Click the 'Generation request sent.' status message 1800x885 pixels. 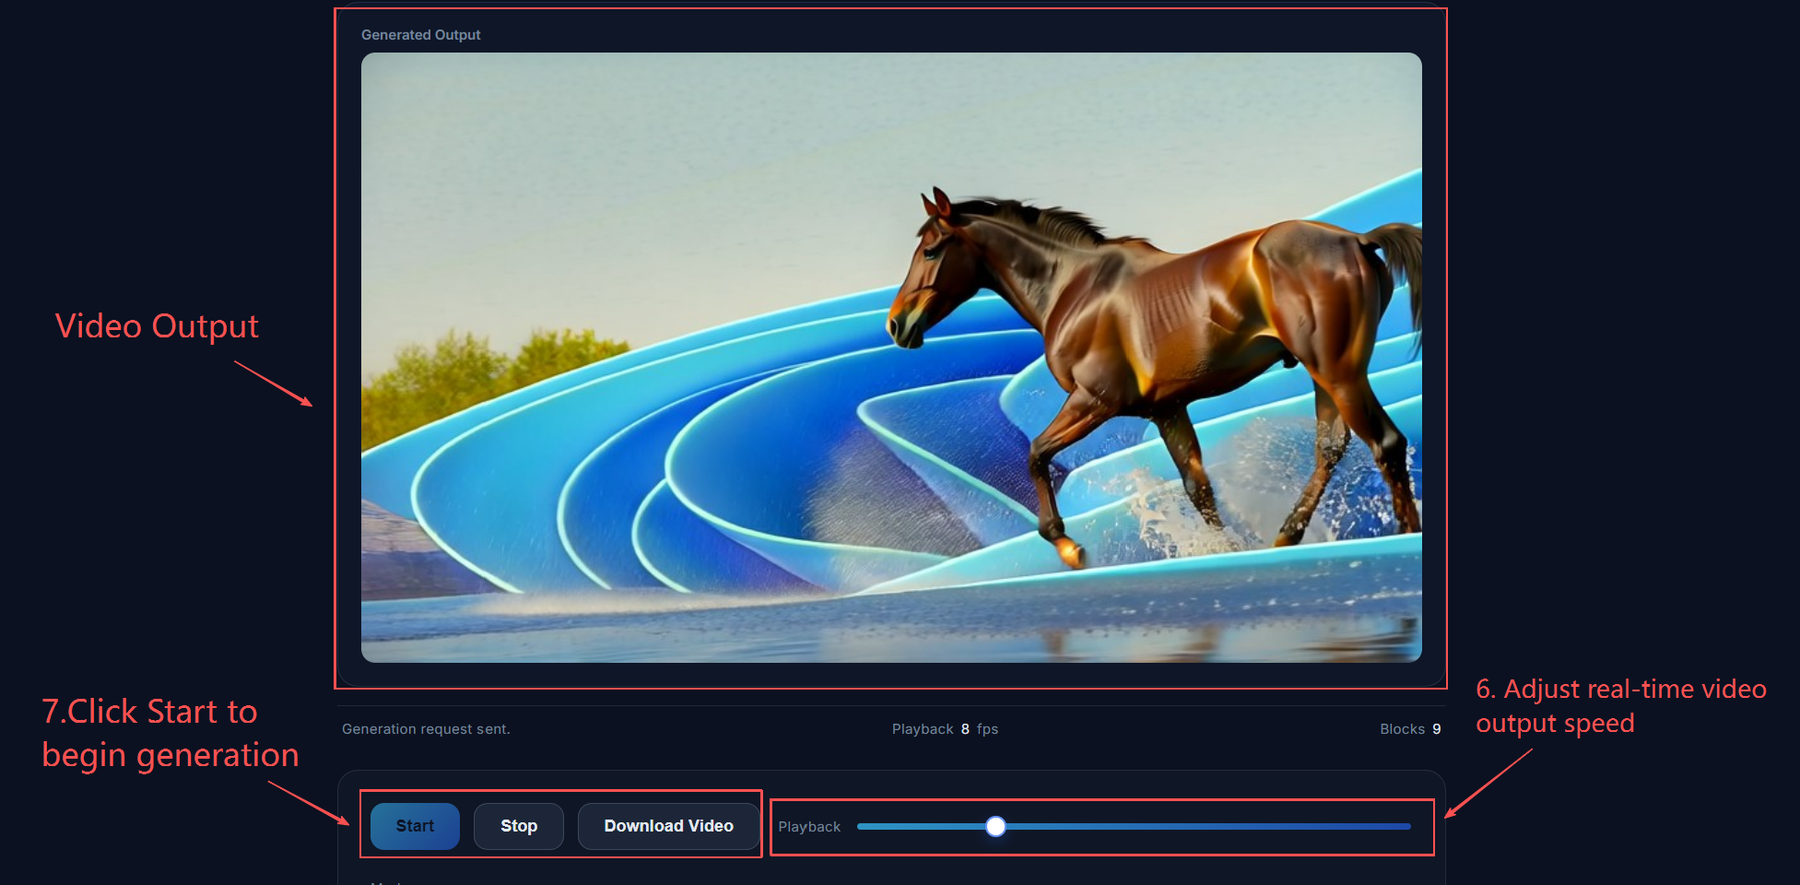coord(426,729)
